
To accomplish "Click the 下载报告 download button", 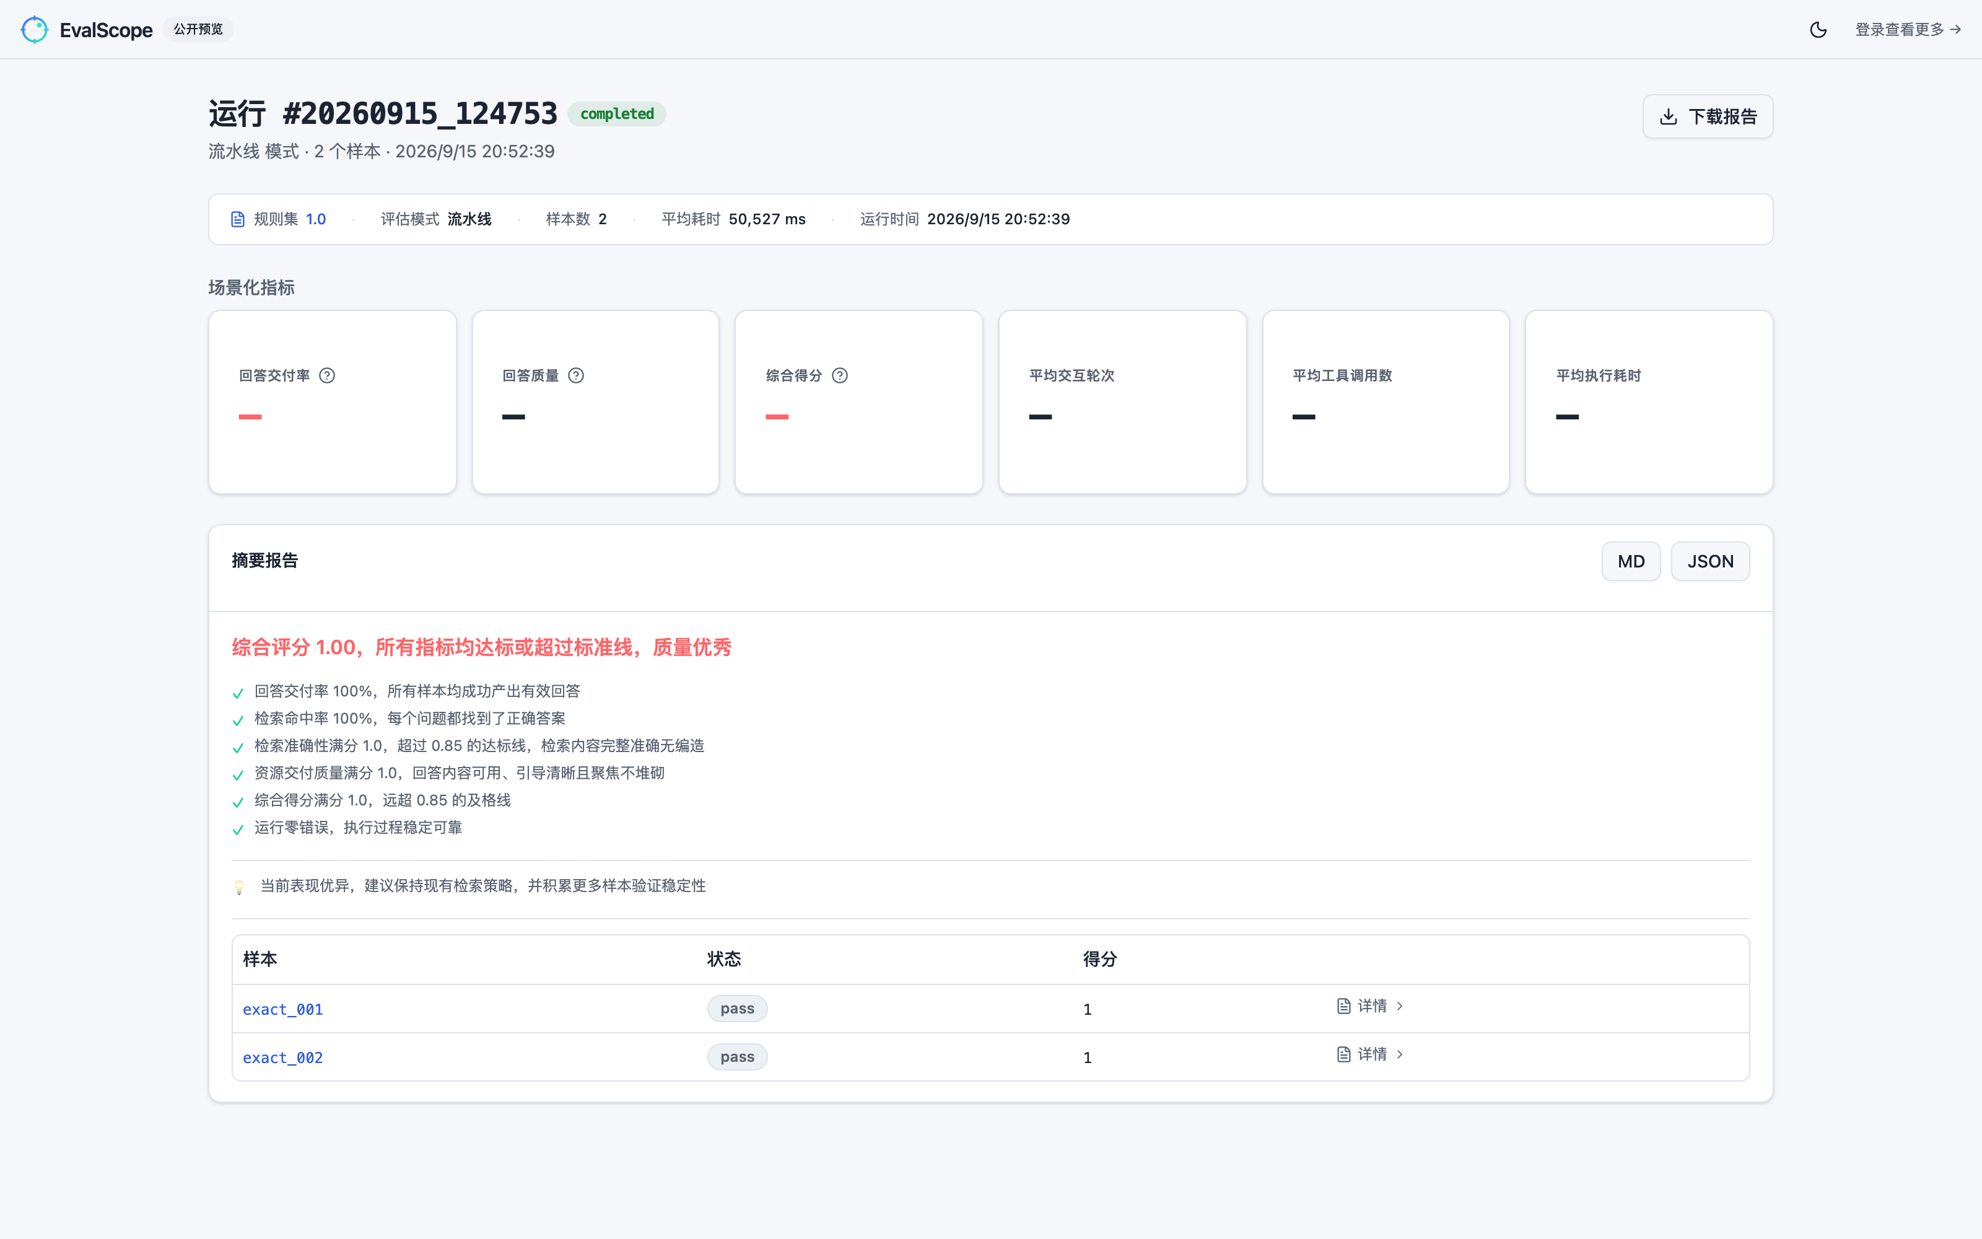I will point(1708,116).
